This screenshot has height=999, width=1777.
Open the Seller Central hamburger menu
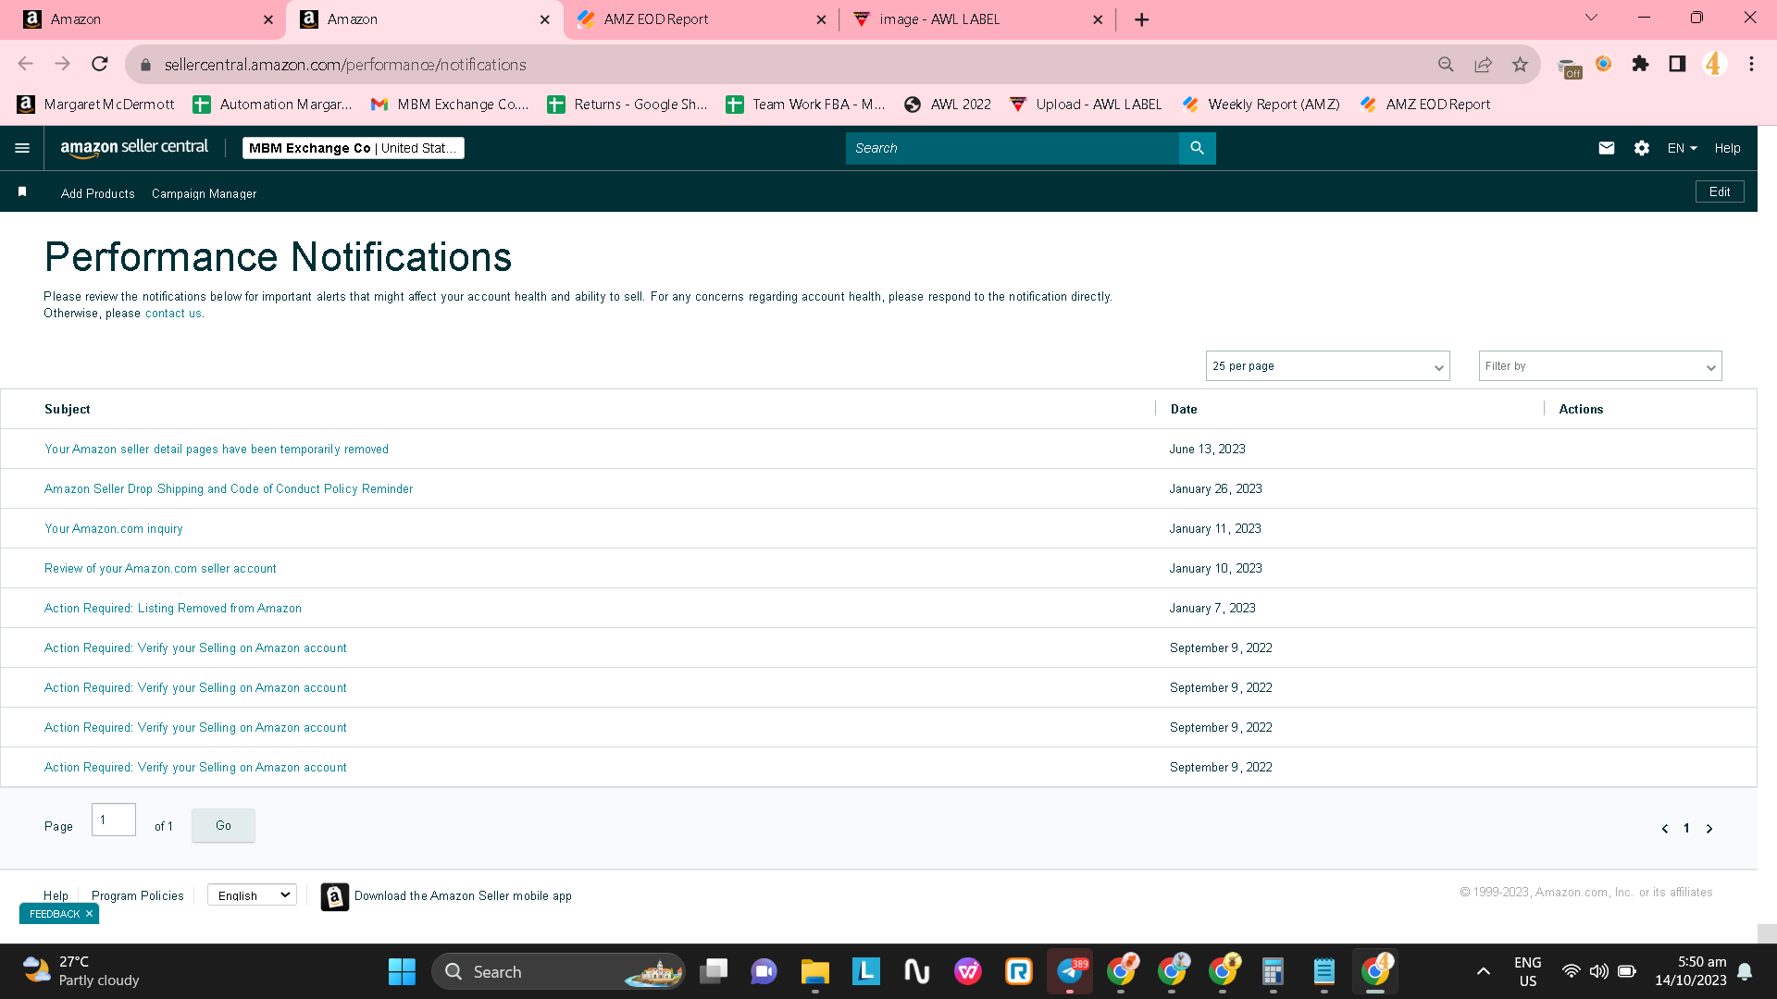(22, 148)
